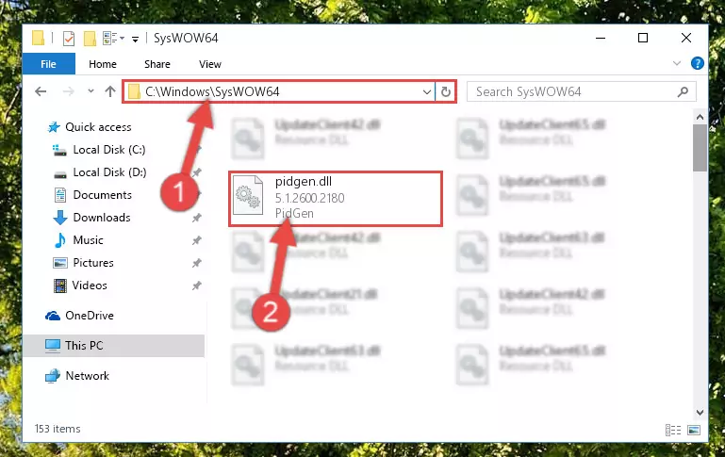Select This PC in the navigation pane
The width and height of the screenshot is (725, 457).
[x=113, y=345]
